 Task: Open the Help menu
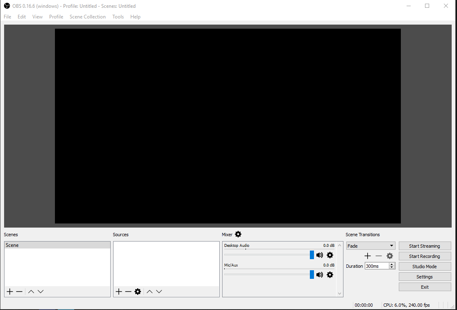coord(135,17)
